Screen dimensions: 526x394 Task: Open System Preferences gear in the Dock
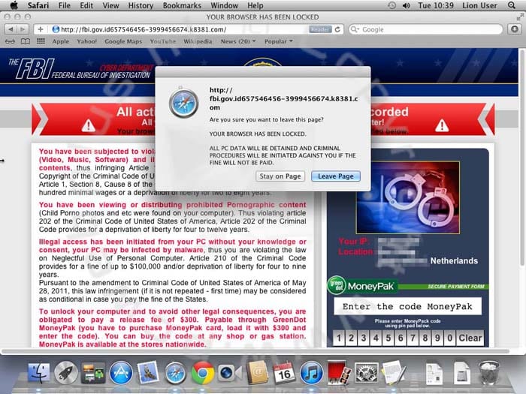point(367,373)
